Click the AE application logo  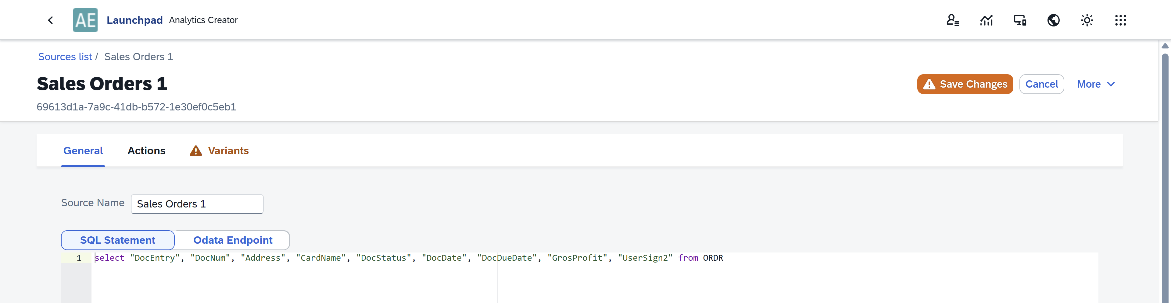point(85,20)
